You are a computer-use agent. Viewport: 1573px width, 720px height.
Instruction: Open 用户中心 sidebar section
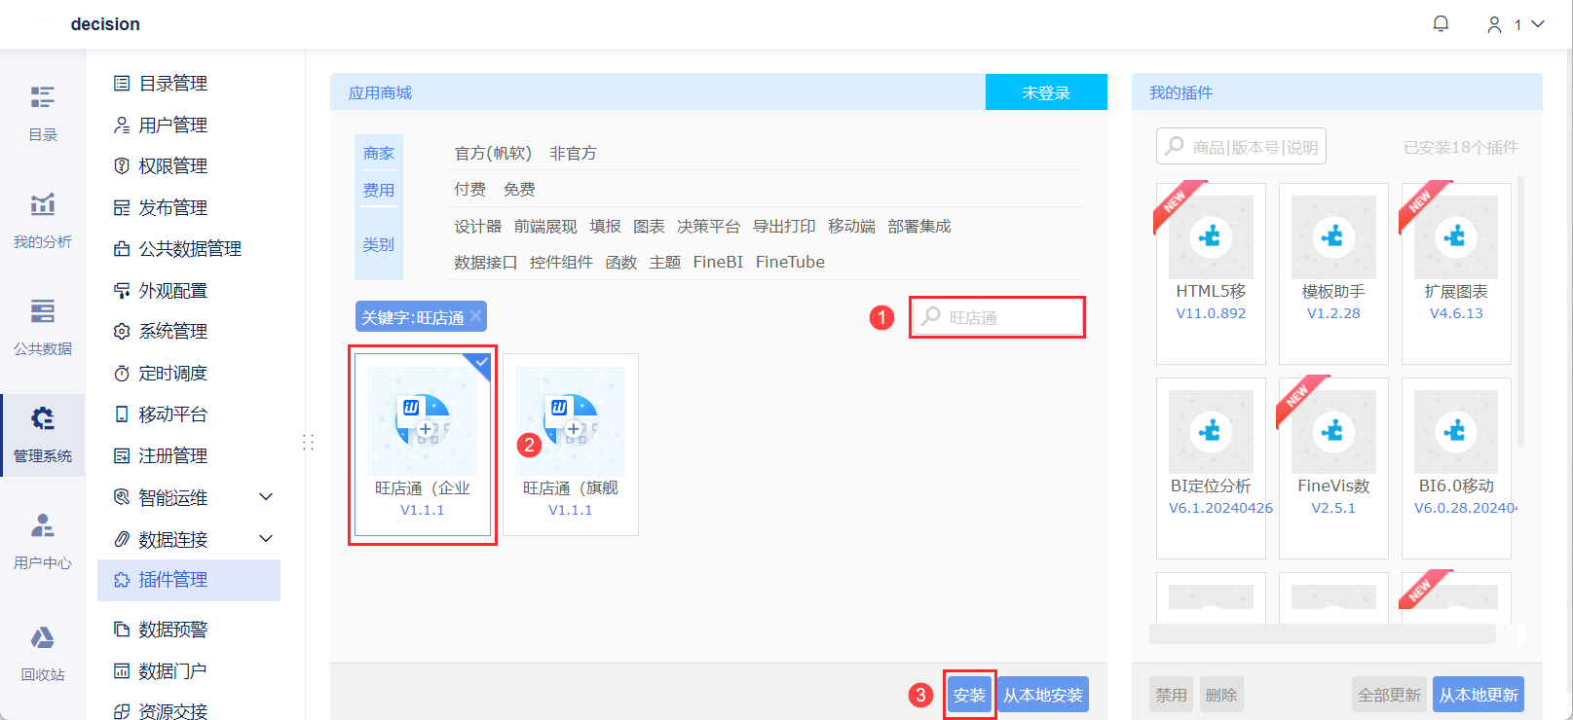(x=43, y=542)
